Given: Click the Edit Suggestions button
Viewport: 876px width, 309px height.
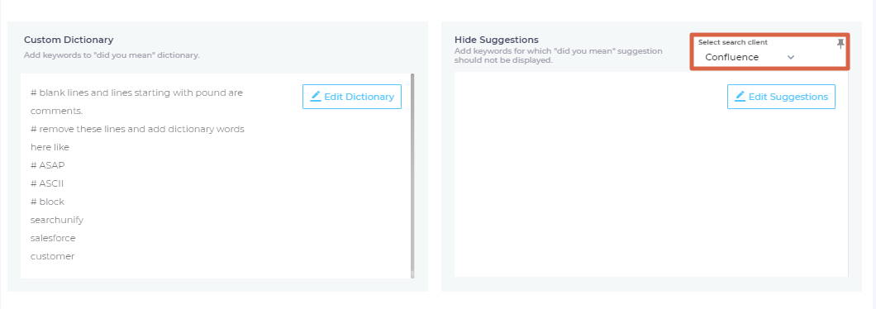Looking at the screenshot, I should click(781, 97).
